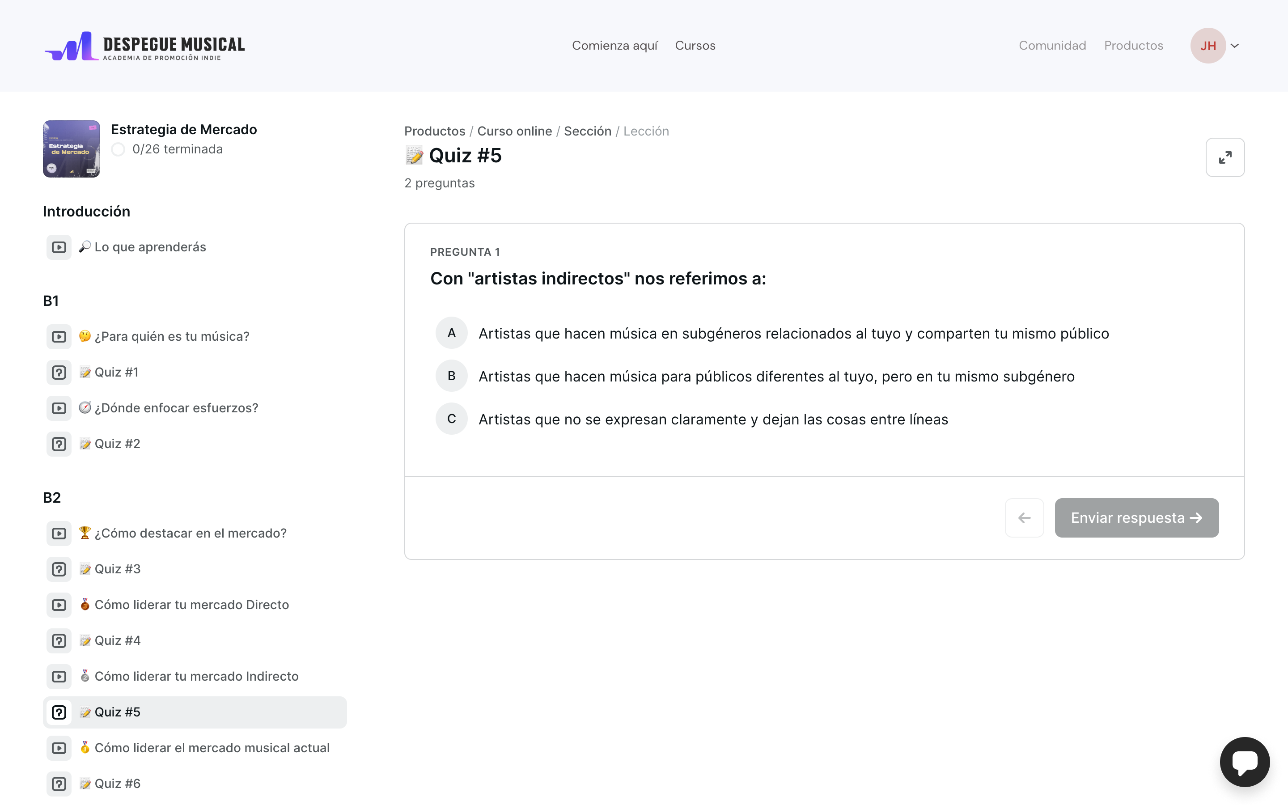Open lesson Cómo liderar tu mercado Indirecto
This screenshot has height=805, width=1288.
tap(196, 676)
